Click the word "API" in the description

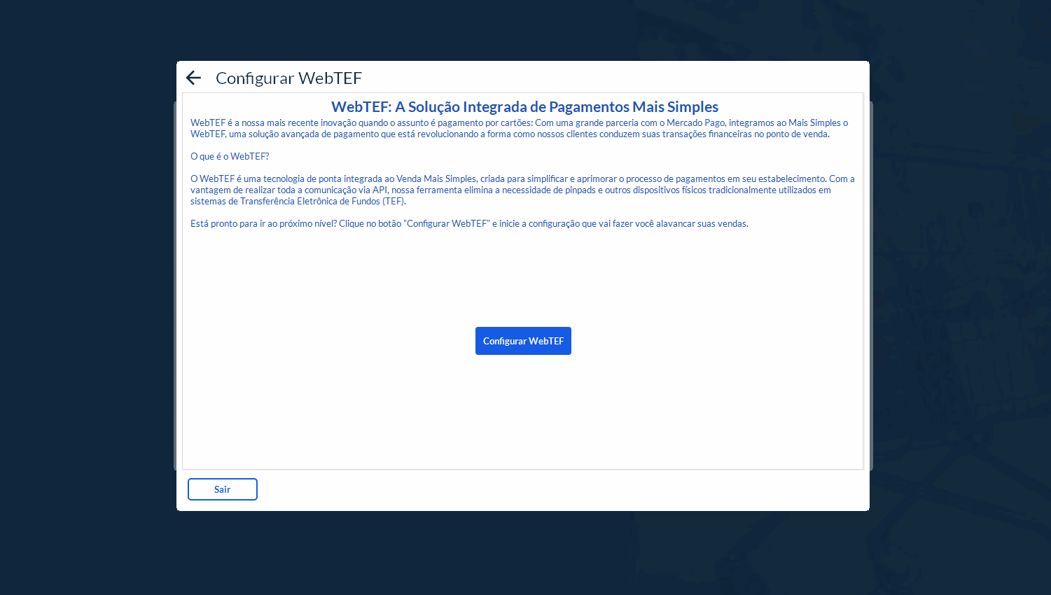380,190
